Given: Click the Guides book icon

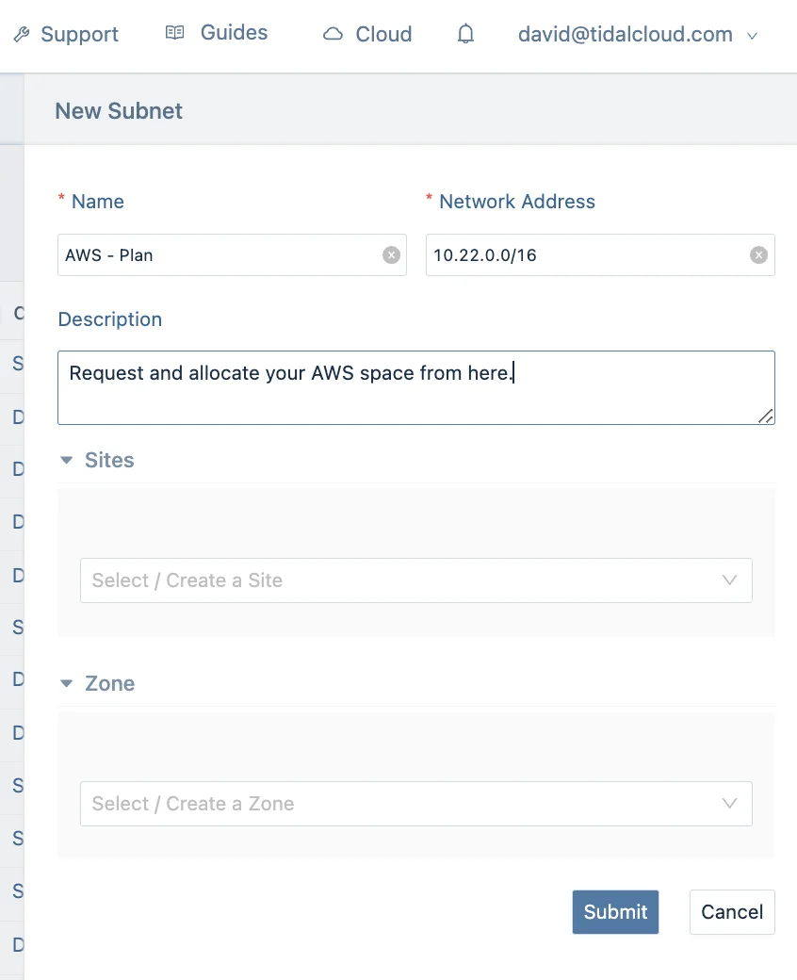Looking at the screenshot, I should pos(175,32).
